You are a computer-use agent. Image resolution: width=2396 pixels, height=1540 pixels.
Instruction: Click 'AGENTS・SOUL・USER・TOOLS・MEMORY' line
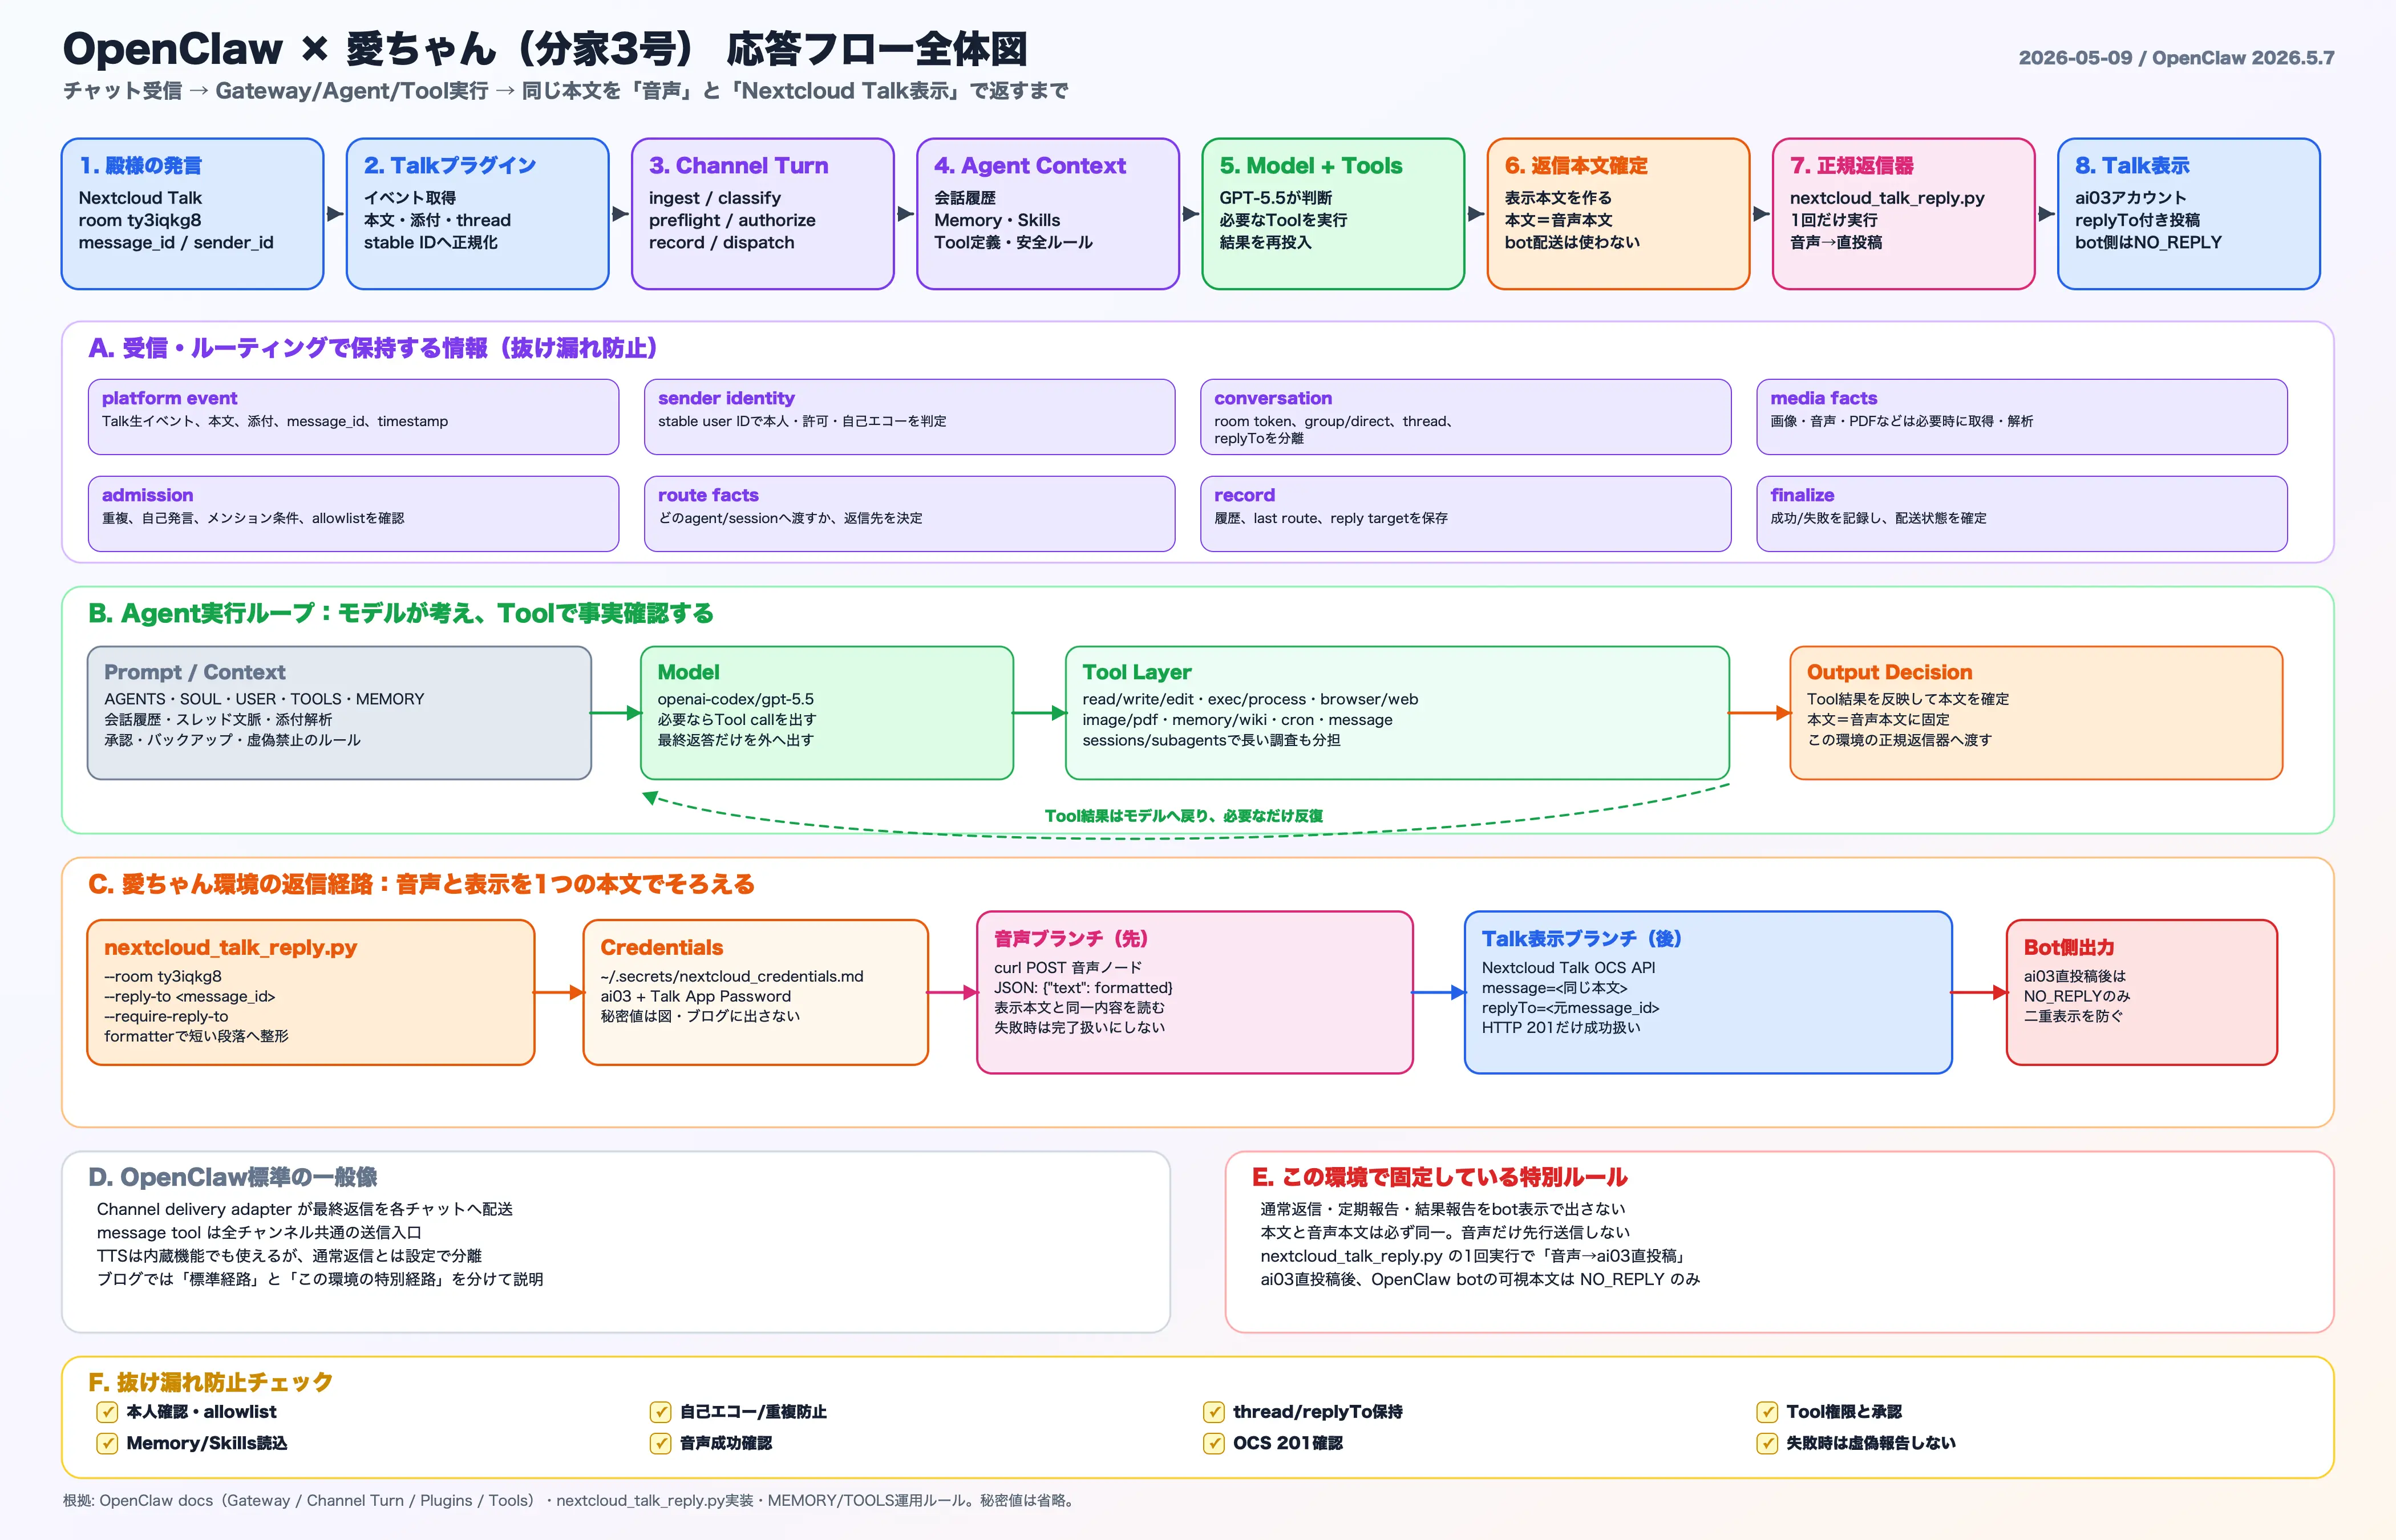click(x=264, y=699)
